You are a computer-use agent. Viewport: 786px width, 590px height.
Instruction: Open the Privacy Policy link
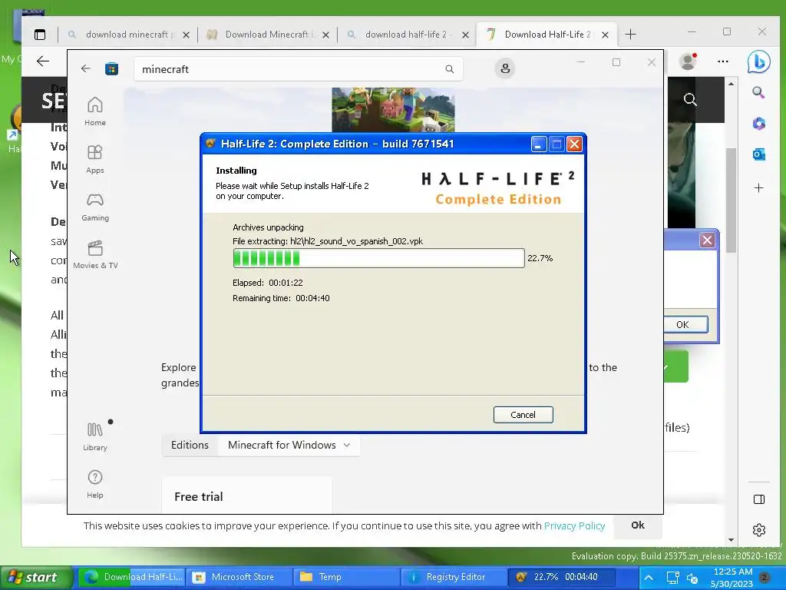(x=574, y=525)
